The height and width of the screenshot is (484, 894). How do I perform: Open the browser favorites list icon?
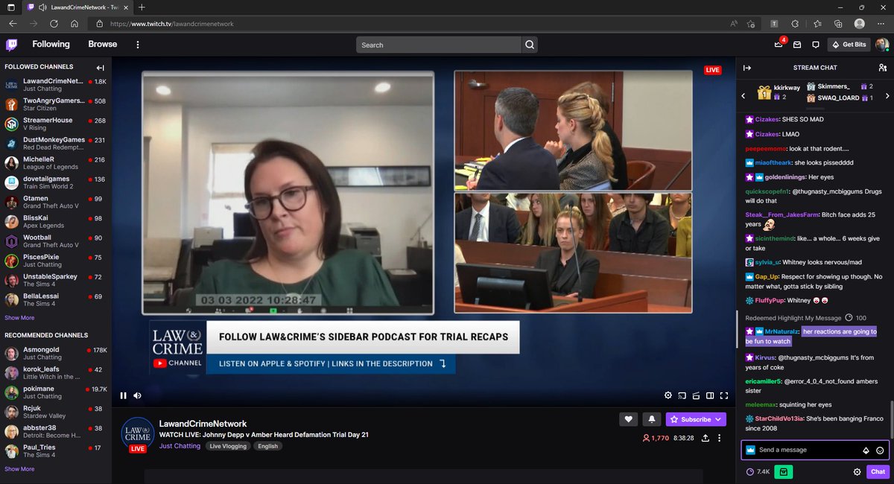(x=817, y=23)
